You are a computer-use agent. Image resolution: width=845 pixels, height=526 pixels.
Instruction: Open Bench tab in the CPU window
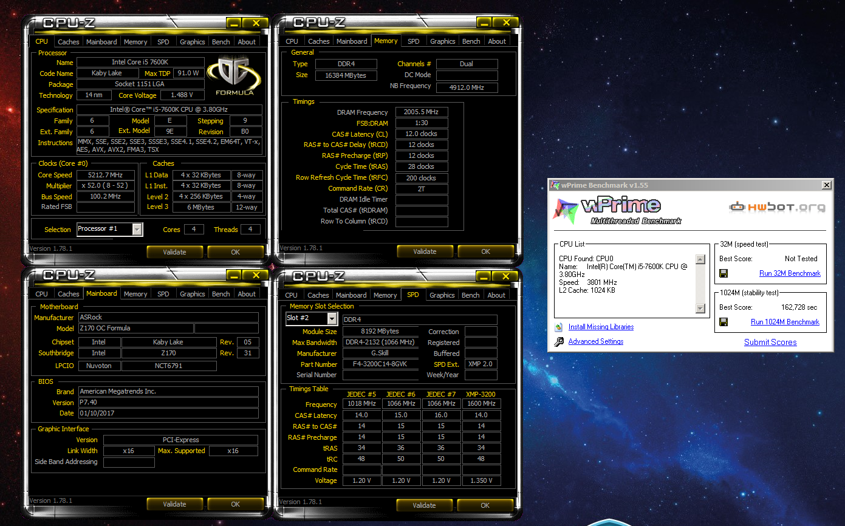(x=221, y=42)
